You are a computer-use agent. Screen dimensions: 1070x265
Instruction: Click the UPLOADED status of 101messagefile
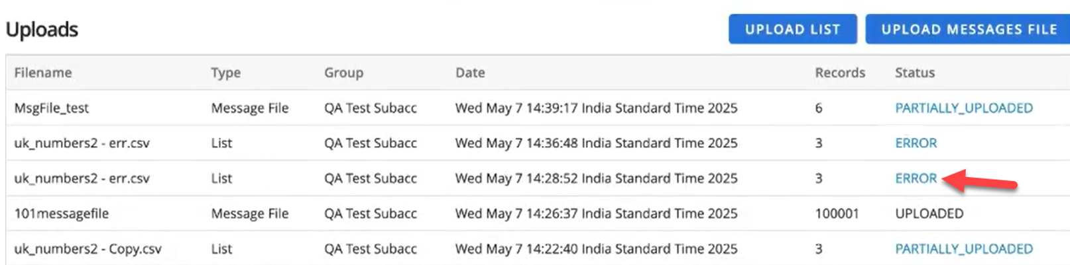(x=929, y=214)
